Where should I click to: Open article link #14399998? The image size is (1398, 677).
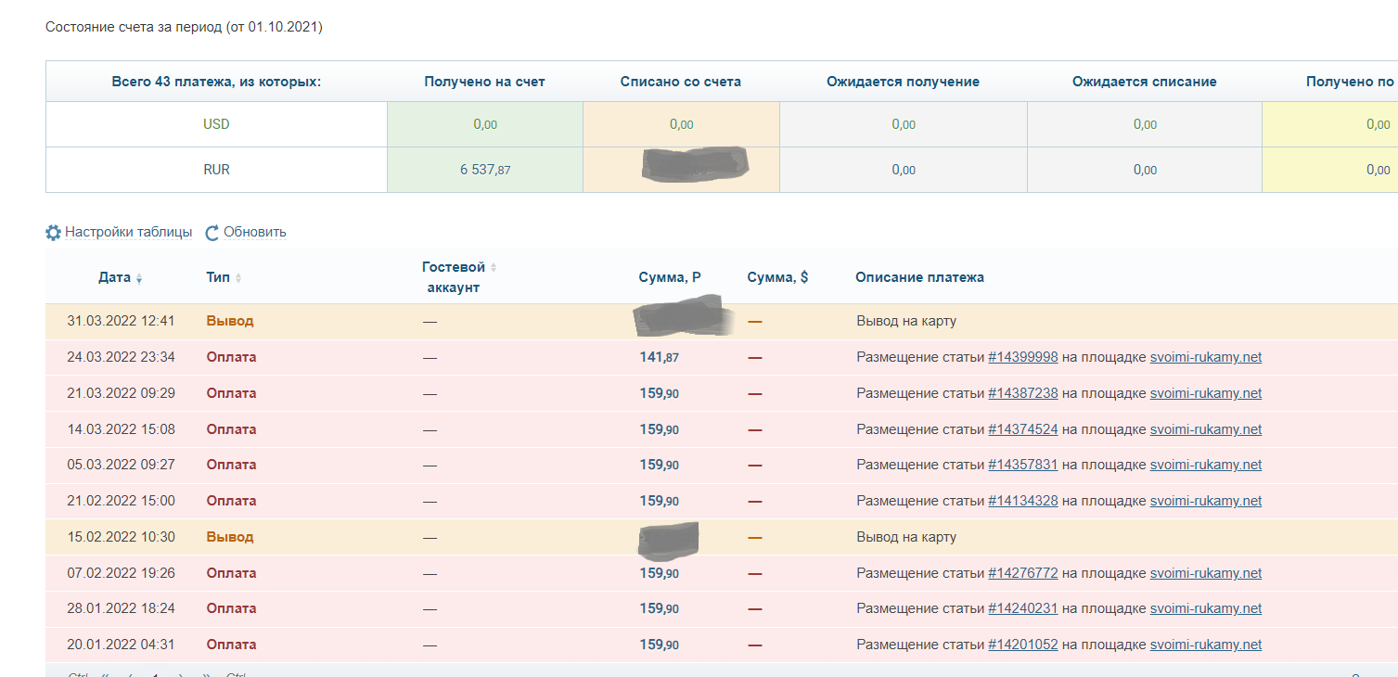click(x=1022, y=357)
